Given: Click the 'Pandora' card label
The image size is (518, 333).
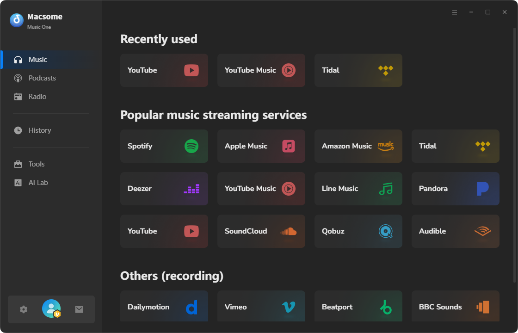Looking at the screenshot, I should tap(433, 189).
